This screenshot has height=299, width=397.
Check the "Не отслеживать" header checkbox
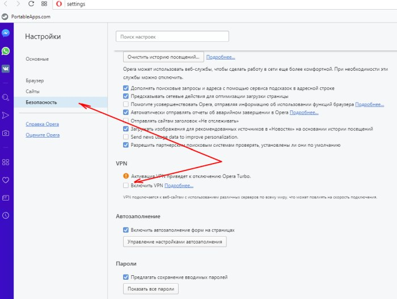[126, 121]
